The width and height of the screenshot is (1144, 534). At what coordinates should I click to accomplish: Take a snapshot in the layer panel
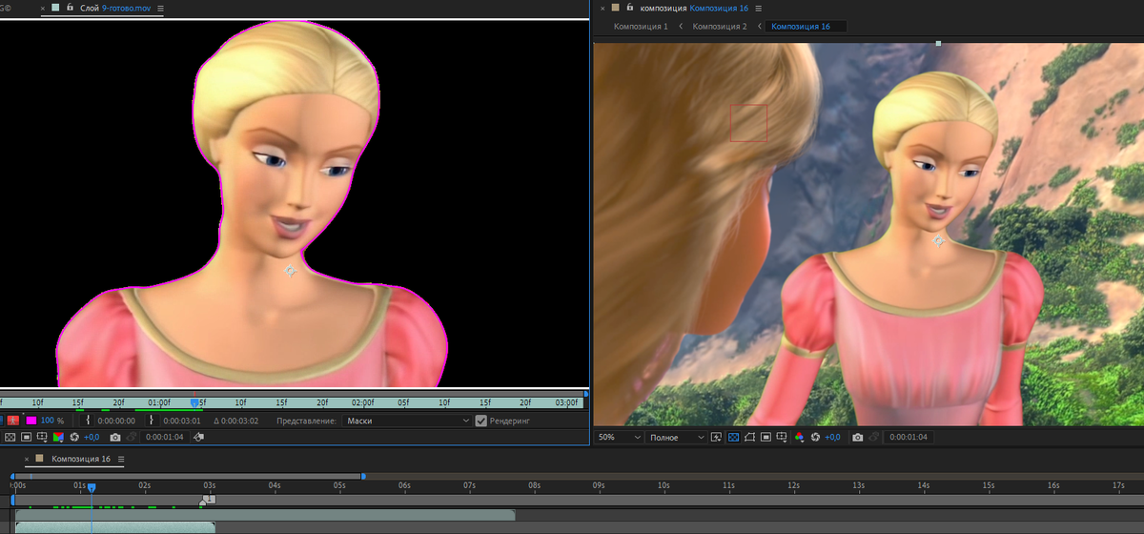click(x=115, y=437)
